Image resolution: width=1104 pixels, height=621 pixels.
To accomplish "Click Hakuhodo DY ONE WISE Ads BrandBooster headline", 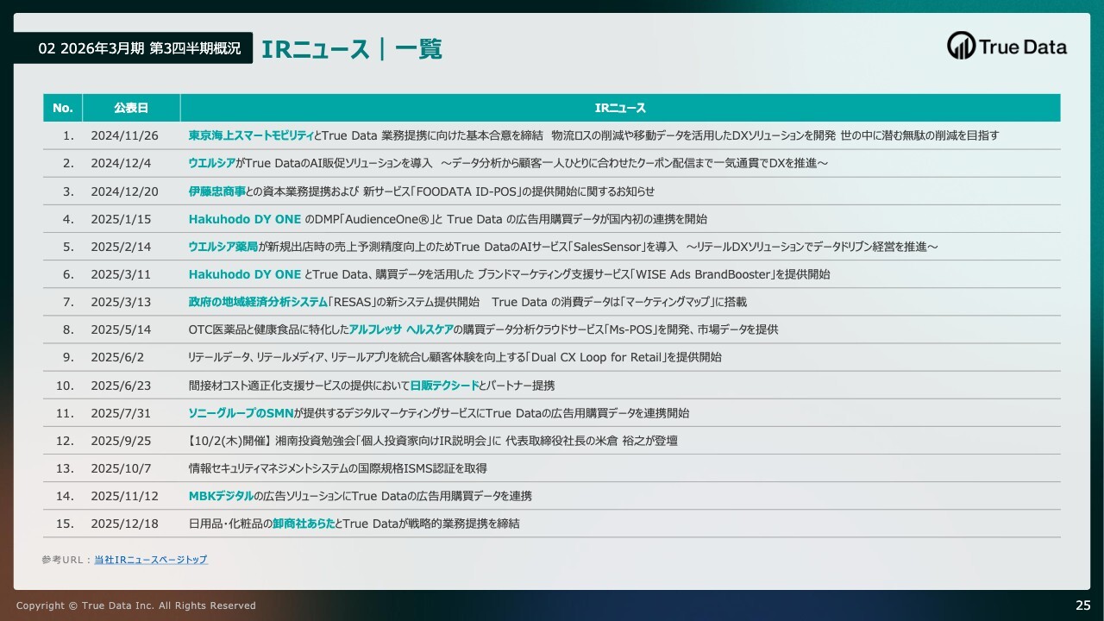I will click(245, 274).
